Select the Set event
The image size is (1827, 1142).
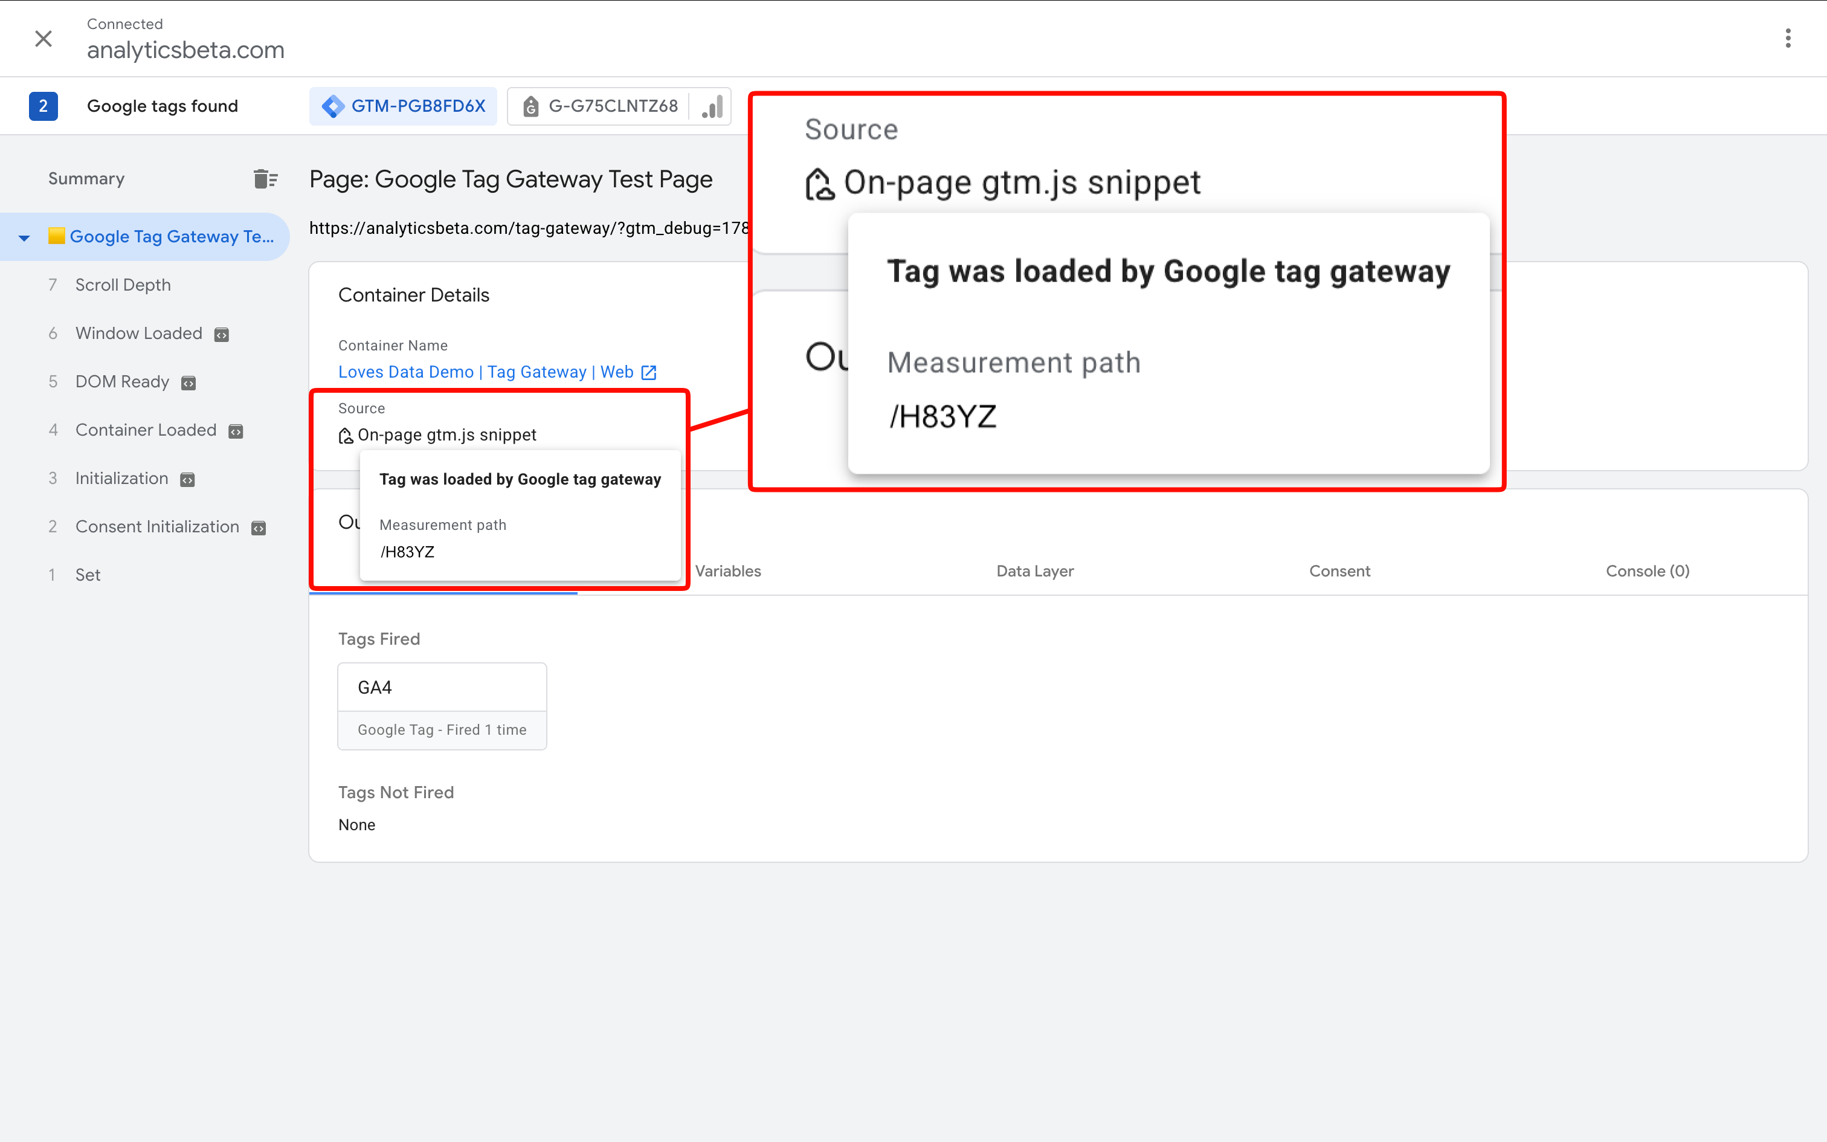point(88,575)
